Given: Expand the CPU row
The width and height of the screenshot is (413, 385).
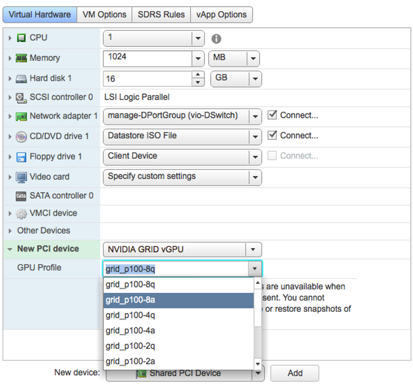Looking at the screenshot, I should tap(10, 38).
